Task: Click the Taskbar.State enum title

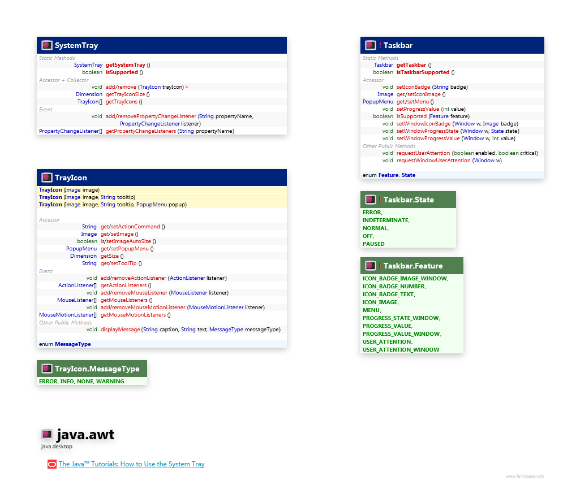Action: [409, 200]
